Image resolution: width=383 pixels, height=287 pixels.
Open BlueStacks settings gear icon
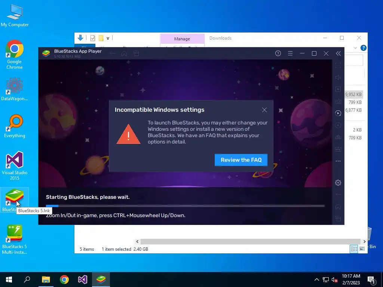click(338, 182)
